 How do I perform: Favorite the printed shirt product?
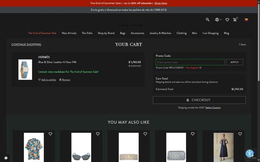(50, 134)
